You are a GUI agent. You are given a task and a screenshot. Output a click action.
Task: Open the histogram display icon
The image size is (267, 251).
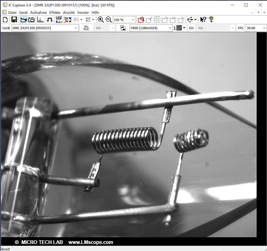pos(40,20)
